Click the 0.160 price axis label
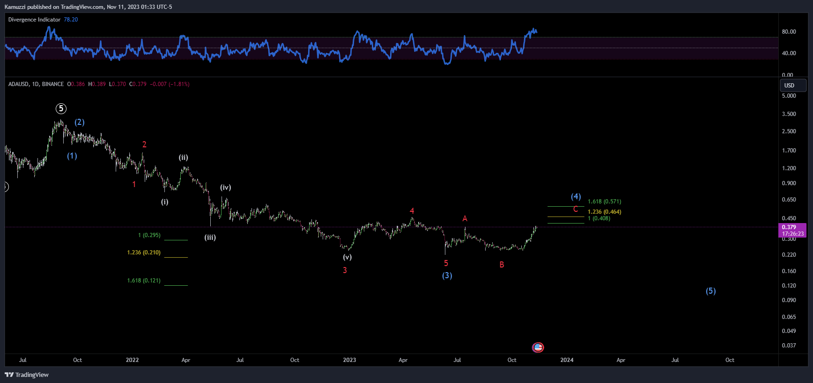 (x=789, y=271)
